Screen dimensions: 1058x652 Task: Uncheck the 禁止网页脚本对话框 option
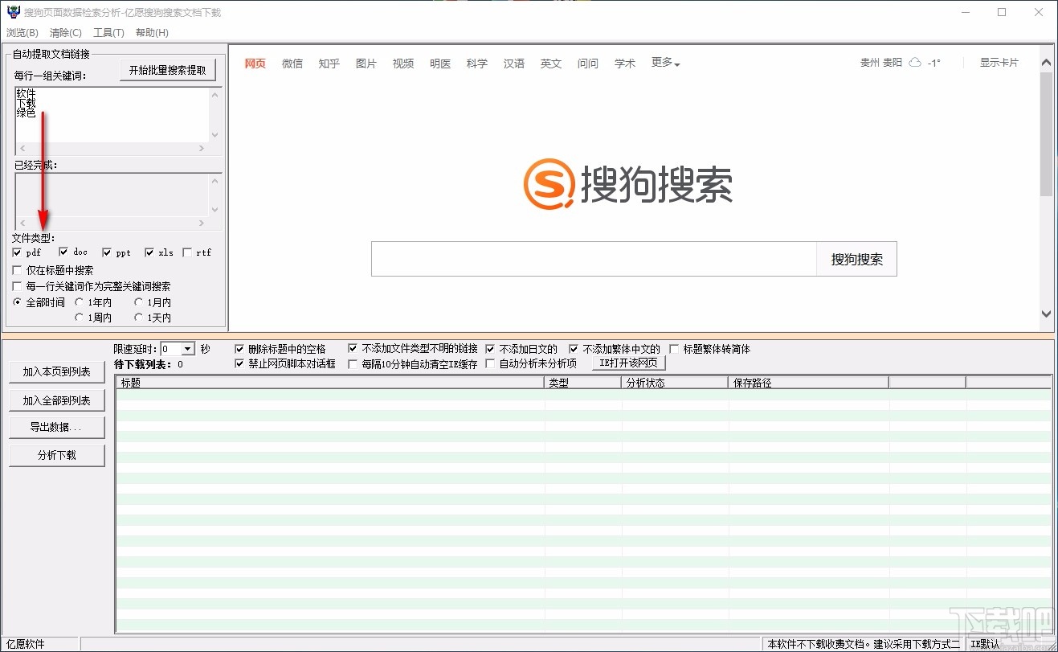(239, 363)
